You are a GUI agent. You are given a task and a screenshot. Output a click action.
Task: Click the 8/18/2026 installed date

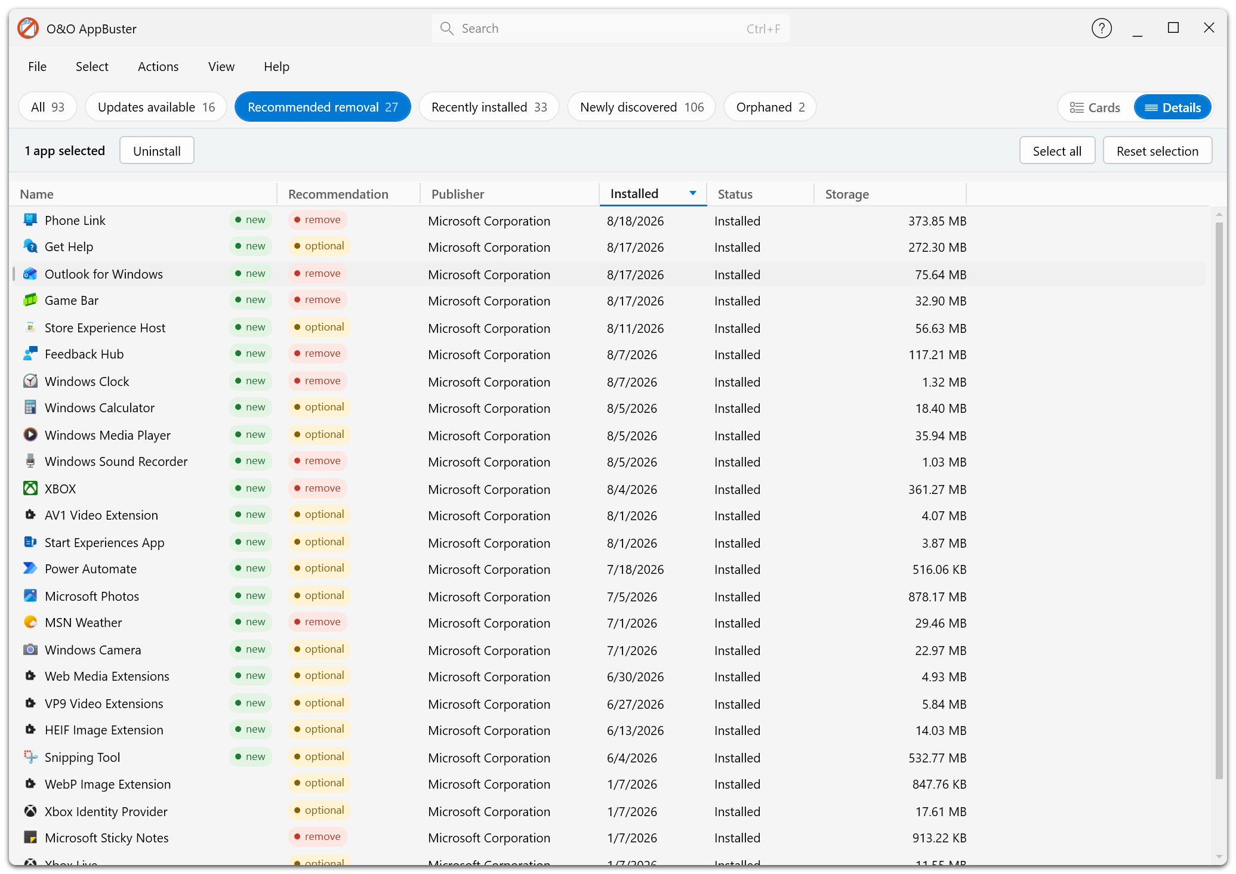pos(635,221)
